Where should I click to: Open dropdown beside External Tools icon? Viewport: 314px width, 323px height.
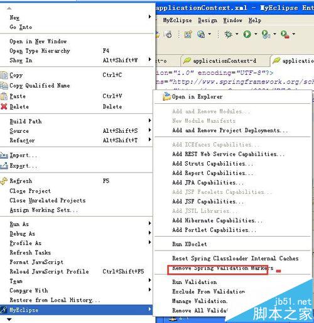click(294, 34)
